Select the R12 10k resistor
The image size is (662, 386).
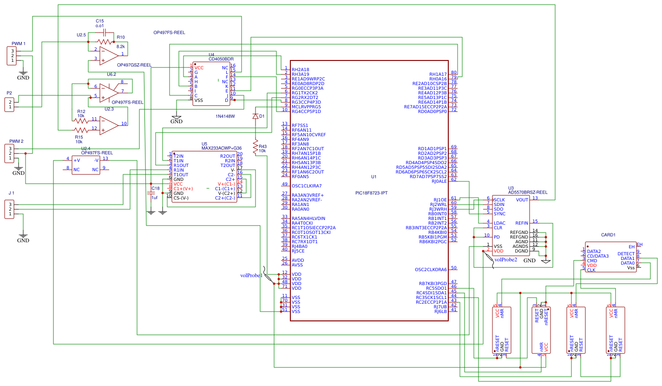click(x=81, y=120)
